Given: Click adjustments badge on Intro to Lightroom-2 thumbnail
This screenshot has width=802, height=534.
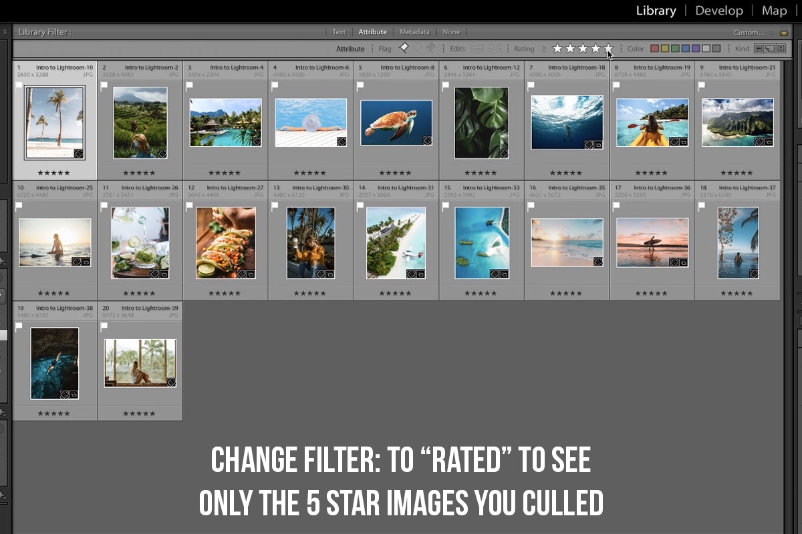Looking at the screenshot, I should (162, 153).
